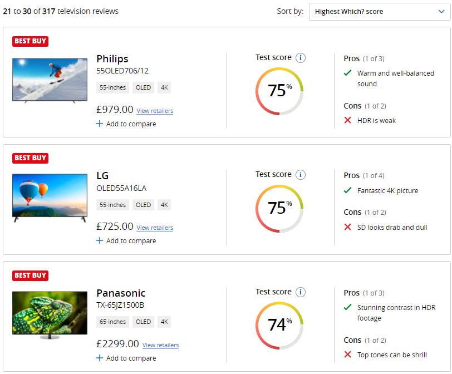The image size is (452, 374).
Task: Click the Philips test score info icon
Action: (x=301, y=58)
